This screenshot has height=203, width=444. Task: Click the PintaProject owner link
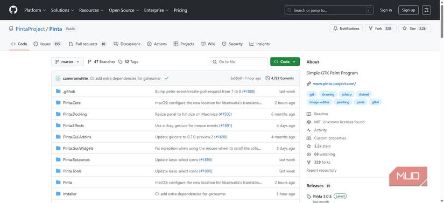tap(30, 29)
